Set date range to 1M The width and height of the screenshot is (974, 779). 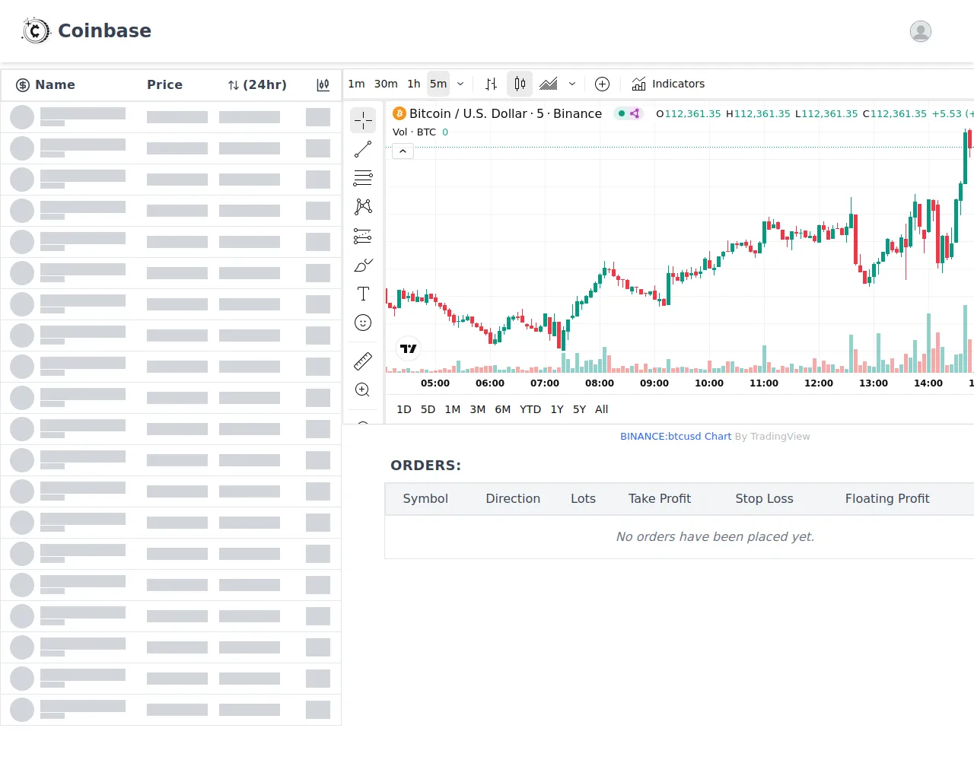pos(453,409)
